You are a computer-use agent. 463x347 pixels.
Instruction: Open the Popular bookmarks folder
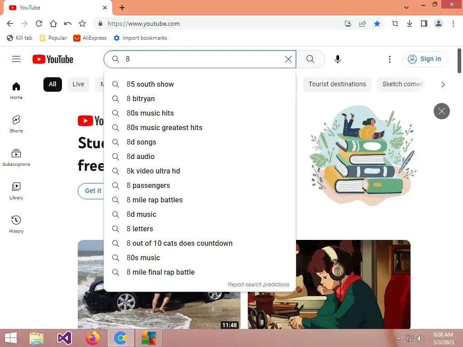pos(53,38)
